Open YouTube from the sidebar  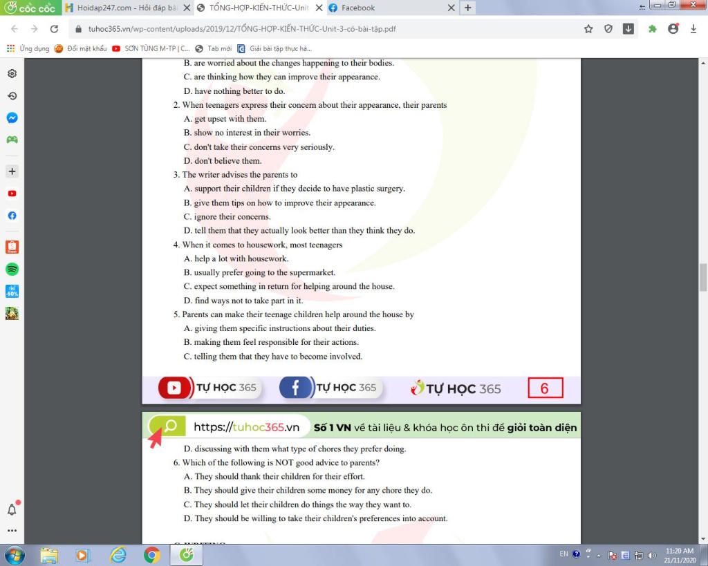click(x=12, y=194)
